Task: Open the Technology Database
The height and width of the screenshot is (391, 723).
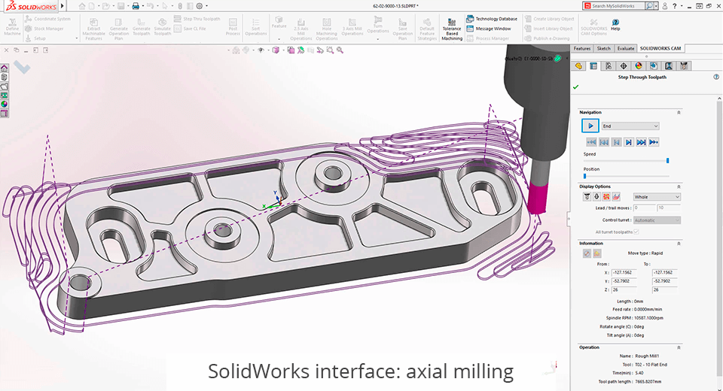Action: [496, 19]
